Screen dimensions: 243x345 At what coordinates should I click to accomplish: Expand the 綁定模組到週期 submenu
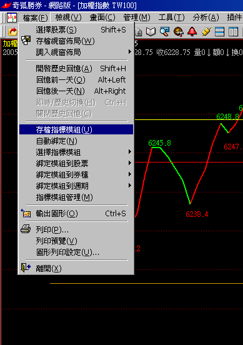pos(76,186)
